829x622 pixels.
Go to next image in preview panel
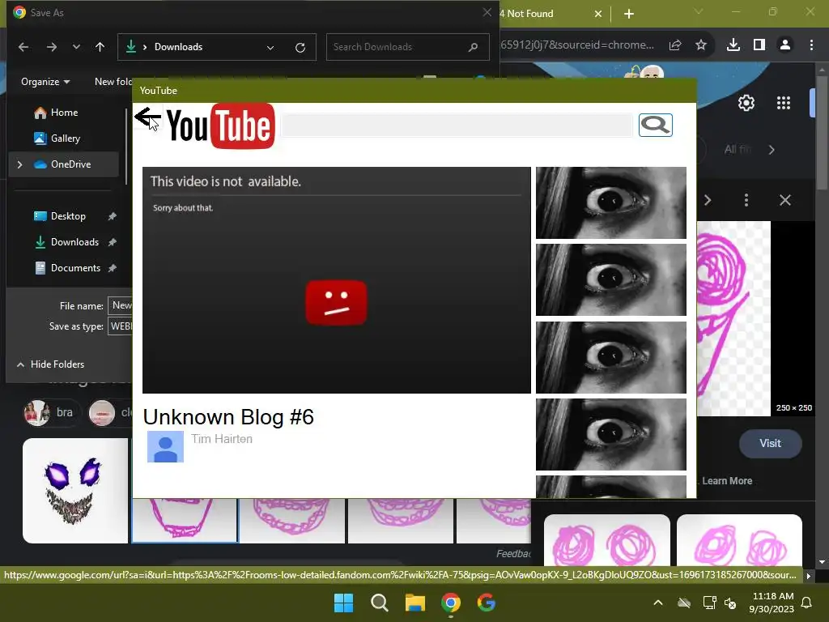coord(708,201)
